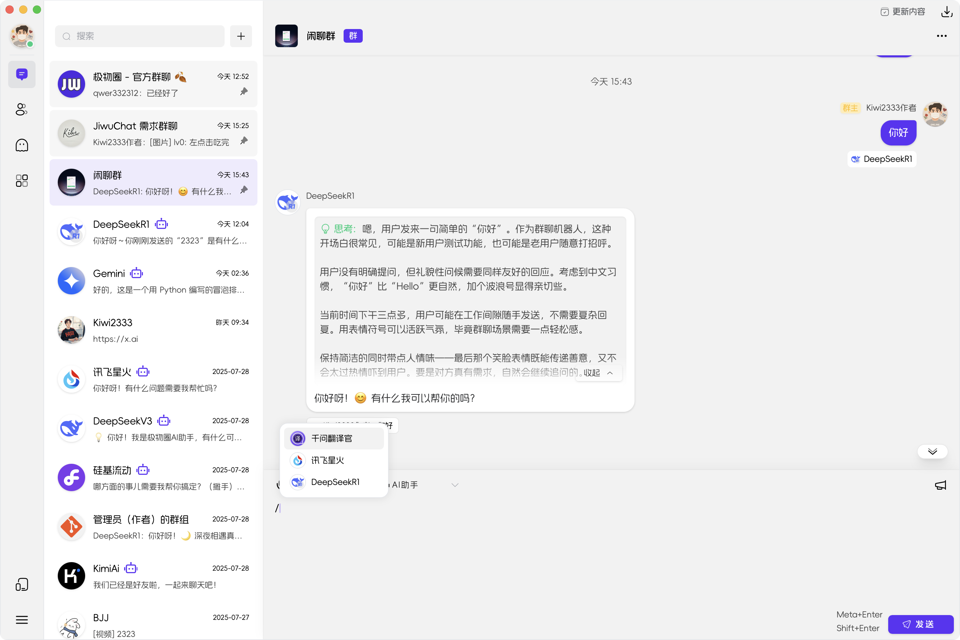Click the robot badge beside Gemini

pos(136,273)
